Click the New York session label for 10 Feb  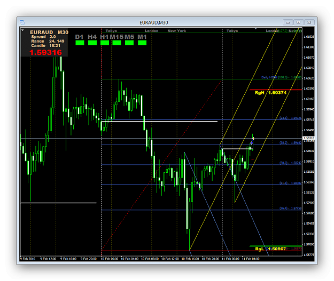click(176, 31)
